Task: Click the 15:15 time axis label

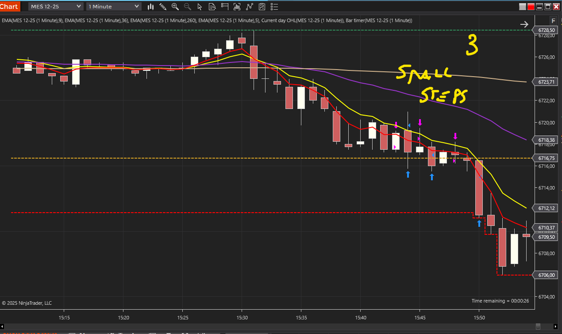Action: (x=64, y=318)
